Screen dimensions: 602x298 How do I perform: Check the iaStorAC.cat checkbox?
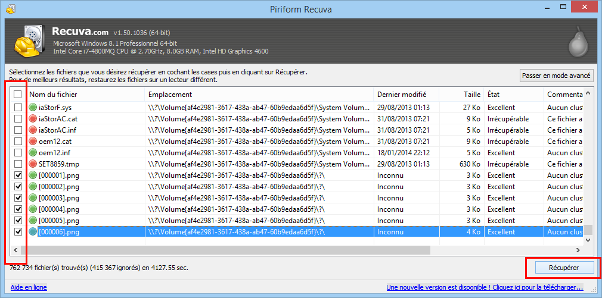point(18,119)
